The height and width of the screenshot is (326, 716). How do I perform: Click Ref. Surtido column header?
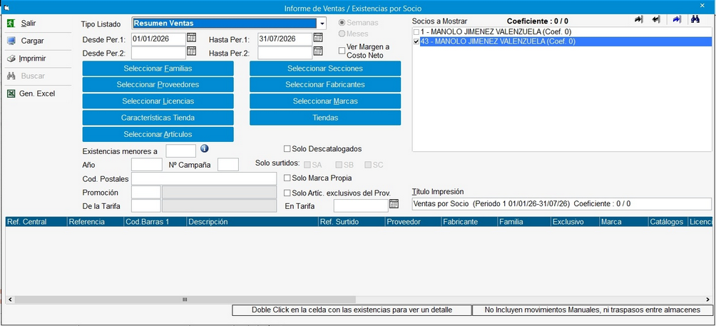pos(351,221)
